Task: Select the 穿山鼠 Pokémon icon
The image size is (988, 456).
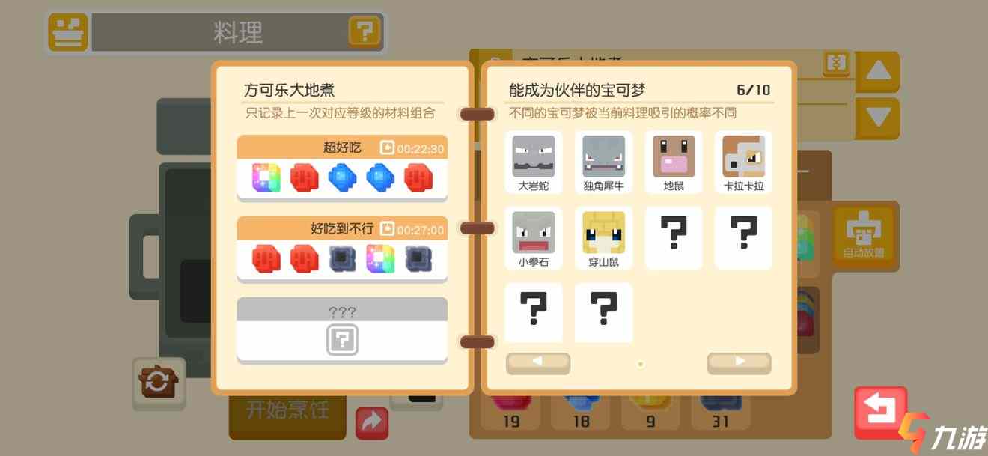Action: tap(603, 238)
